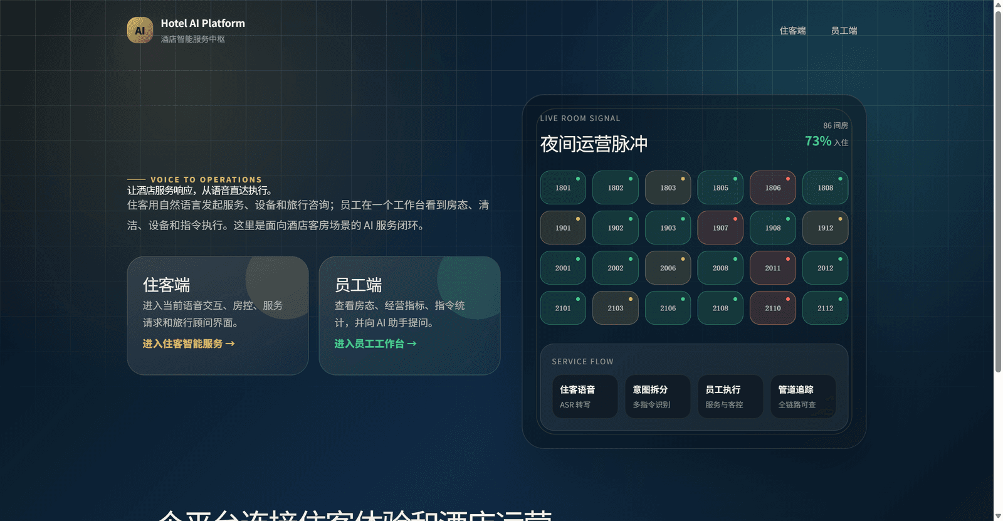Viewport: 1003px width, 521px height.
Task: Click the LIVE ROOM SIGNAL label
Action: coord(580,118)
